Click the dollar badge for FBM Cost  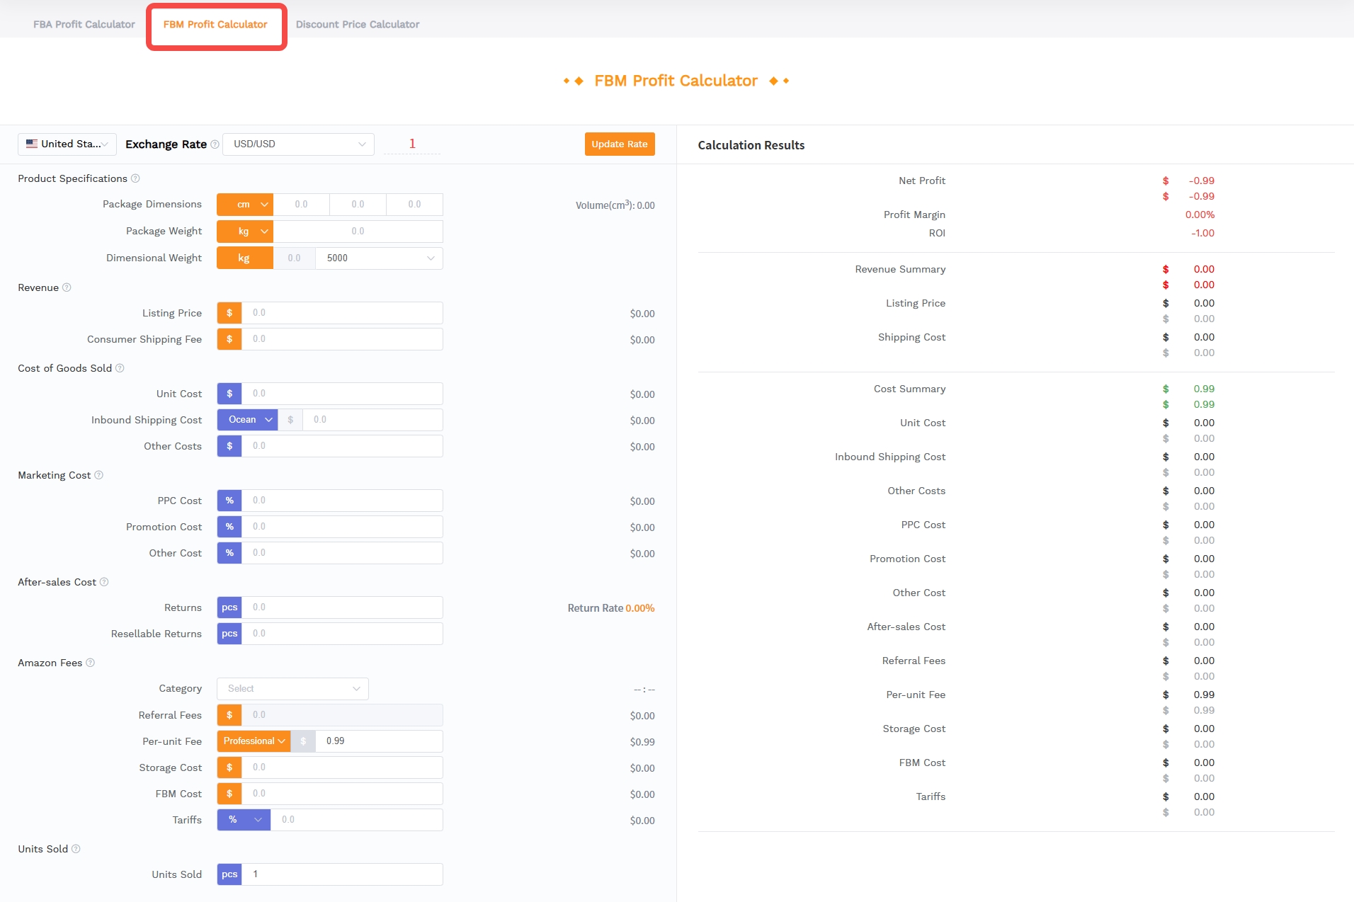click(229, 794)
